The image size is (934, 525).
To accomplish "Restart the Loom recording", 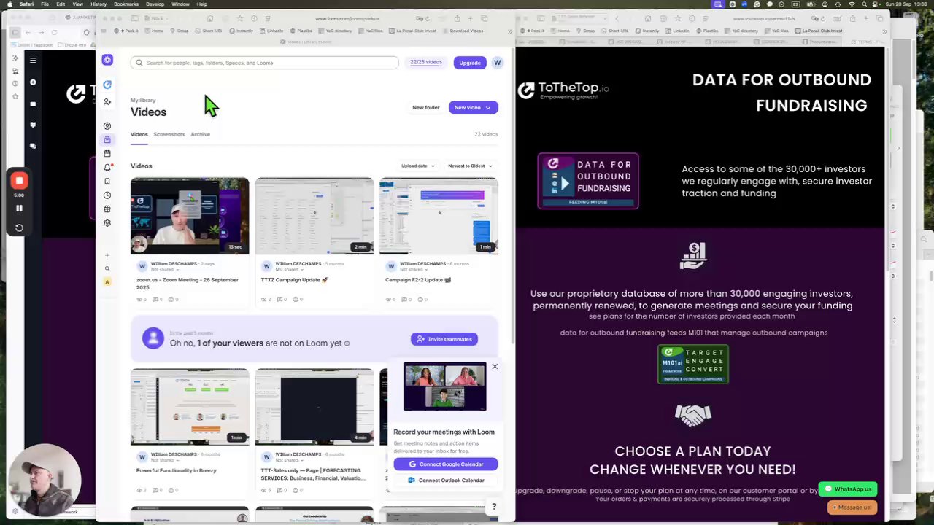I will 20,227.
